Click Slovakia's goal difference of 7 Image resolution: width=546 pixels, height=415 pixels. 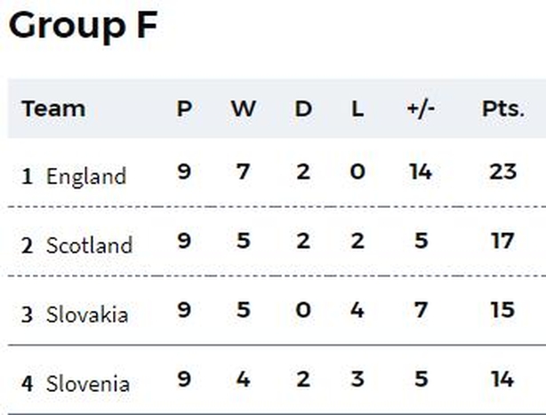tap(421, 309)
